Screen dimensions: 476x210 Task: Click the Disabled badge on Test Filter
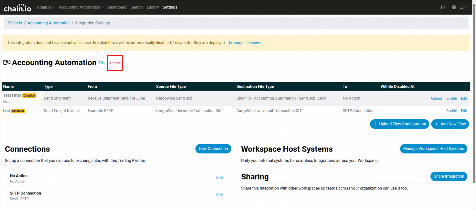(x=29, y=96)
